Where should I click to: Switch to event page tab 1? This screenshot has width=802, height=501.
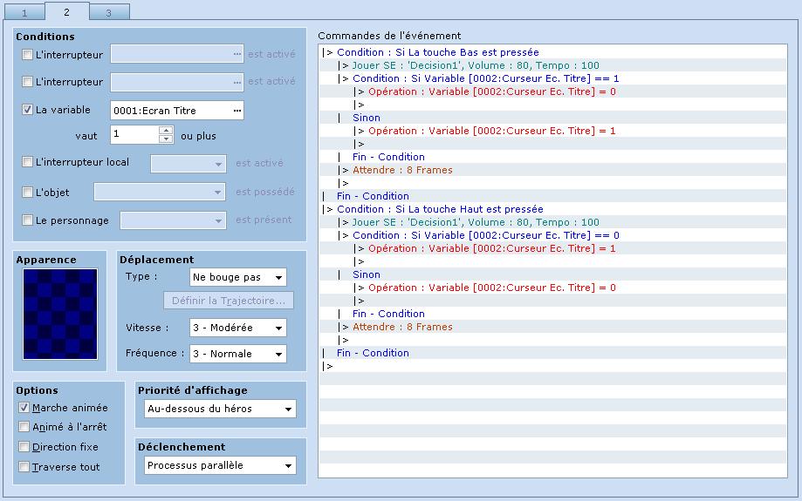pos(24,12)
